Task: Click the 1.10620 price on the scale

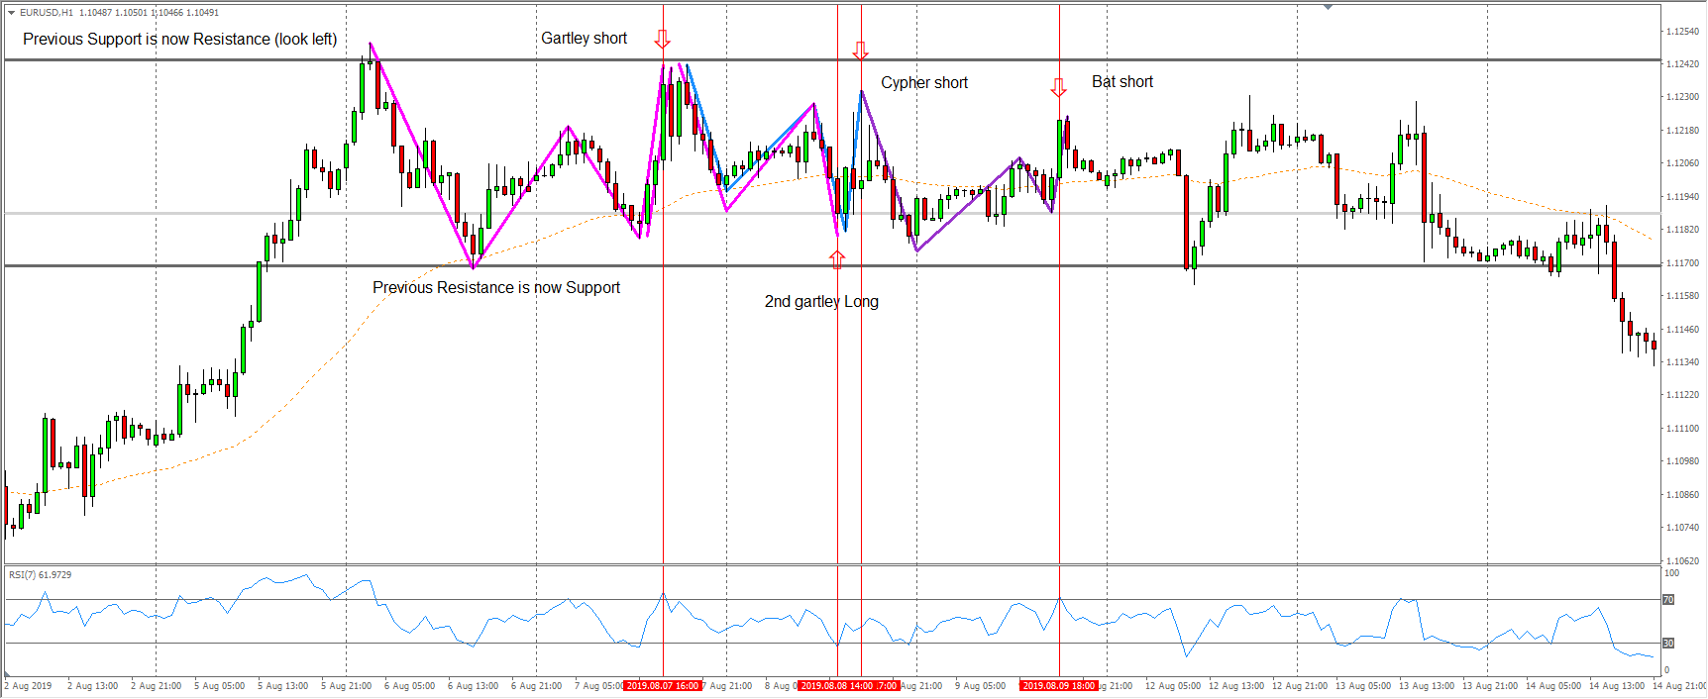Action: [1682, 561]
